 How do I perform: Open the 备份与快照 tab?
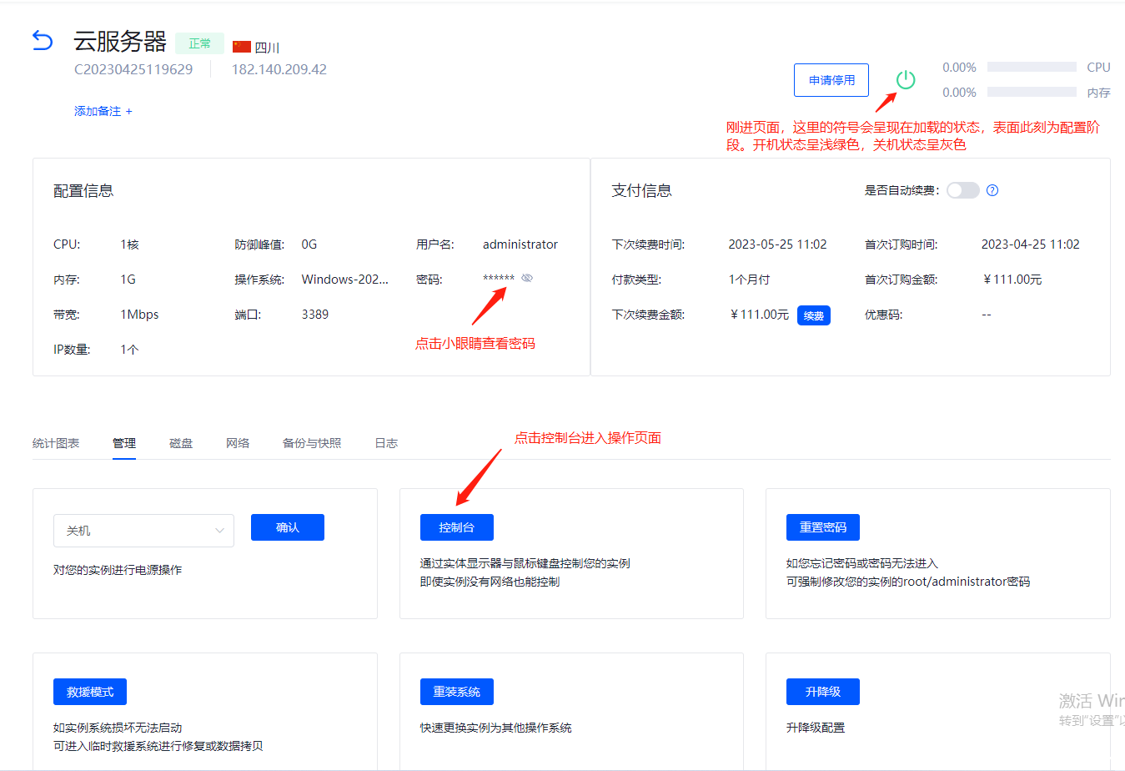[x=312, y=443]
